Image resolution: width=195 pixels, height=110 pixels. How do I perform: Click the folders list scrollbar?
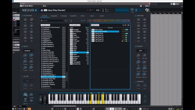tap(67, 77)
